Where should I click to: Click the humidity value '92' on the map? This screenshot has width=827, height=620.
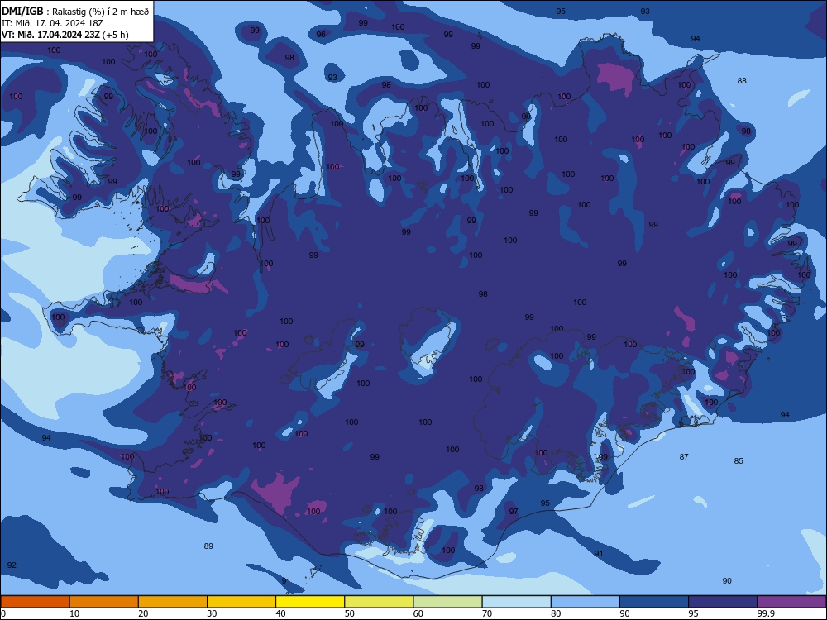12,565
